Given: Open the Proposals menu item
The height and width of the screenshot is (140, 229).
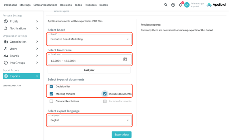Looking at the screenshot, I should pyautogui.click(x=91, y=5).
